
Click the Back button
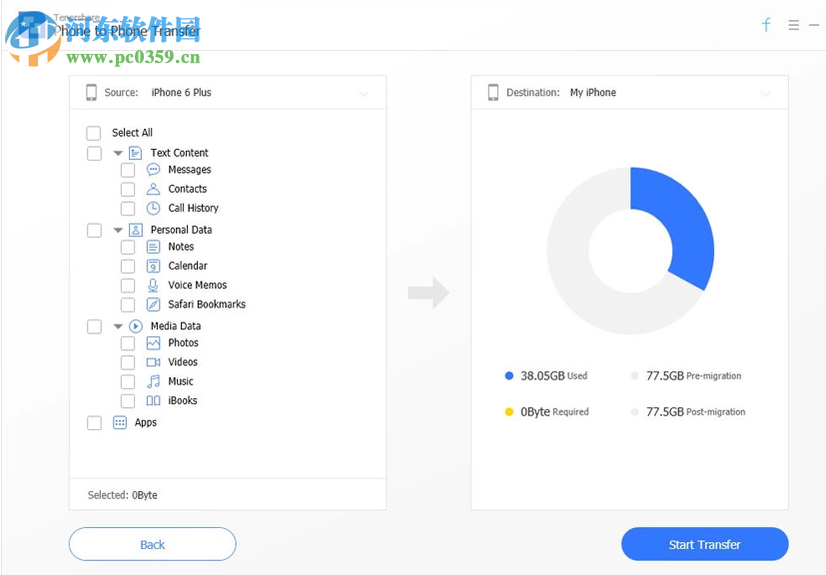pyautogui.click(x=152, y=544)
